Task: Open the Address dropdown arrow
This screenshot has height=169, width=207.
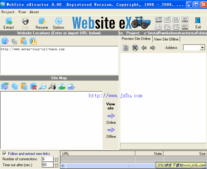Action: pos(202,48)
